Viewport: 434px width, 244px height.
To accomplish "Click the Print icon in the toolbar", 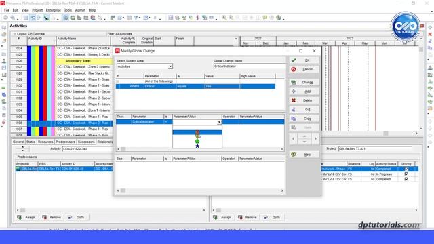I will point(5,18).
